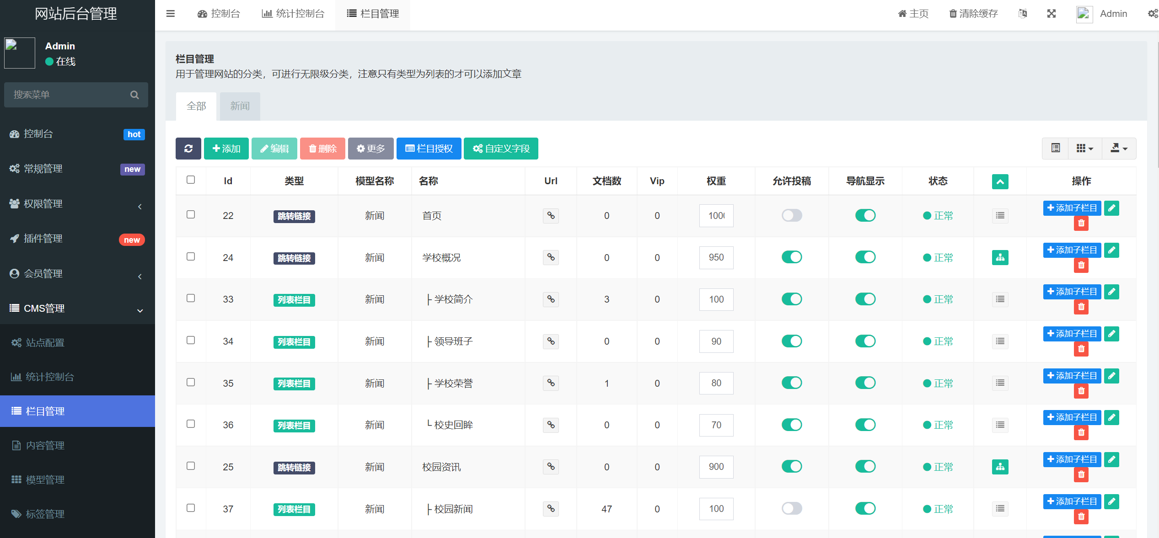Enter fullscreen mode via expand icon
This screenshot has height=538, width=1159.
click(x=1052, y=14)
